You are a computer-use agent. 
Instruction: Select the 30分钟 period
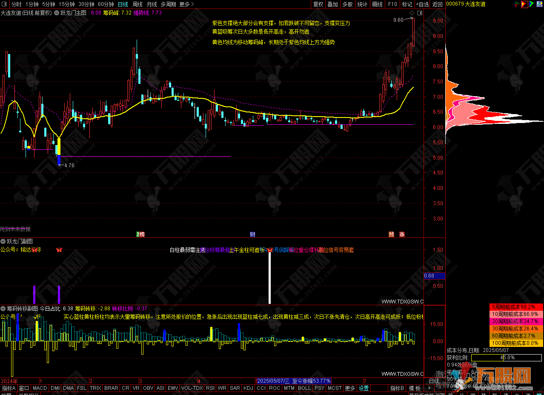coord(86,4)
